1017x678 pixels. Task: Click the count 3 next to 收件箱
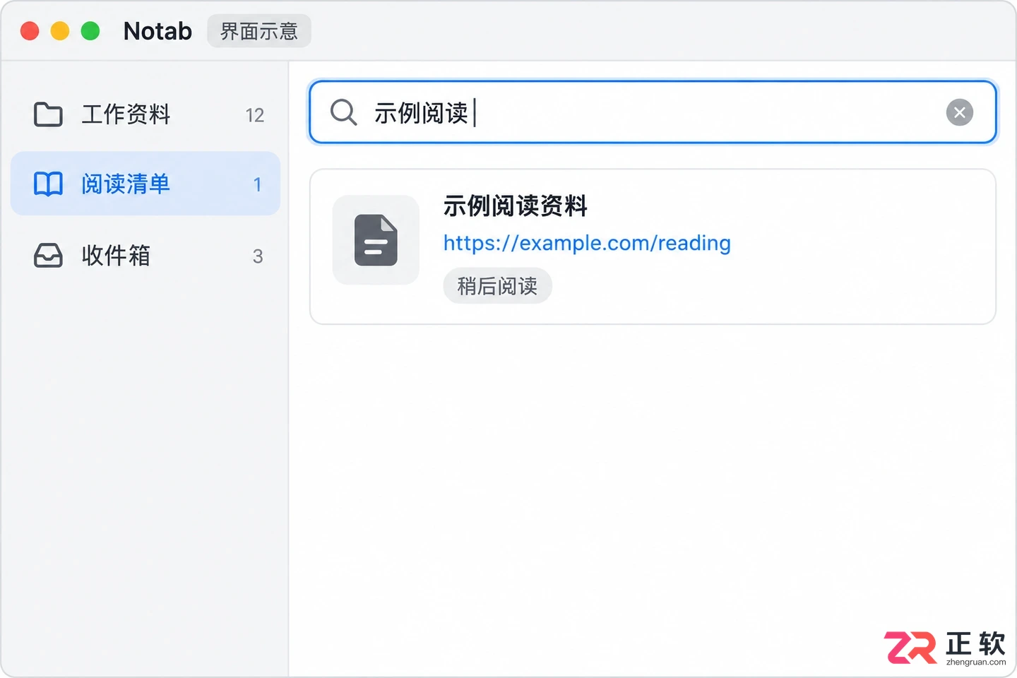pos(258,256)
